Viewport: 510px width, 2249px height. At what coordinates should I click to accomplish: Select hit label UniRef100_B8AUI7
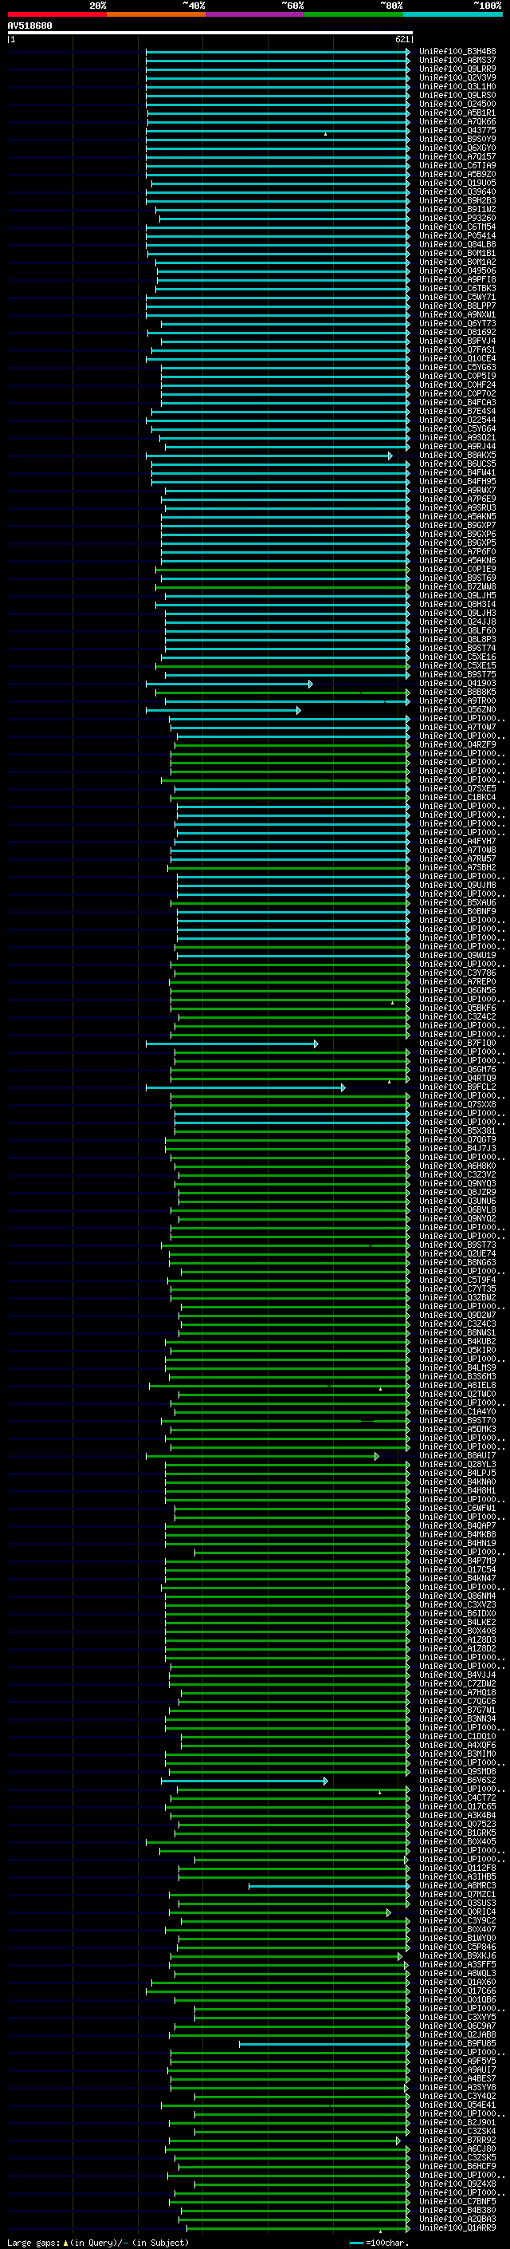coord(457,1455)
